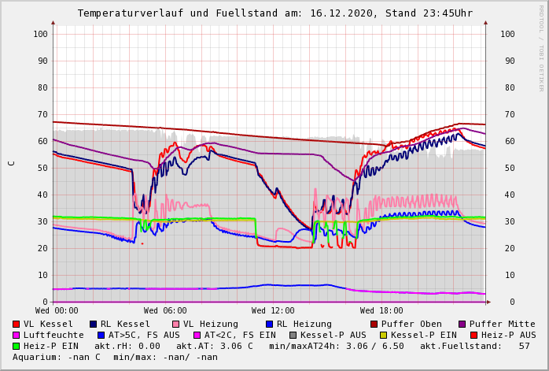
Task: Select the blue RL Heizung legend swatch
Action: pos(269,325)
